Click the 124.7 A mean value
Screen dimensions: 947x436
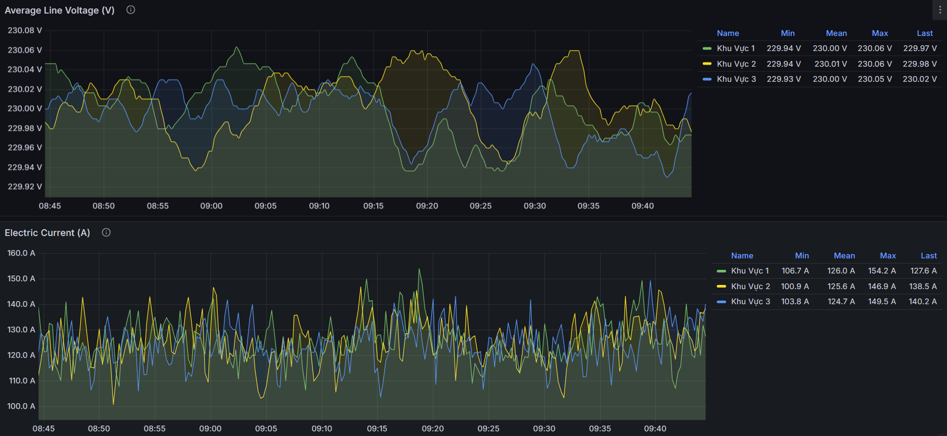pos(841,302)
